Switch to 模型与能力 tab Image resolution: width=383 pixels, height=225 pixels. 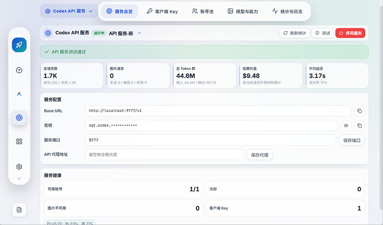pos(243,11)
